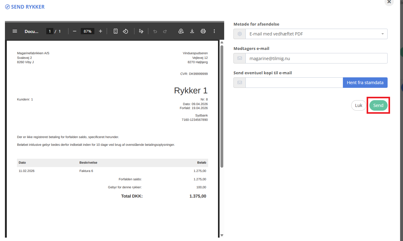
Task: Expand the PDF viewer hamburger menu
Action: (14, 31)
